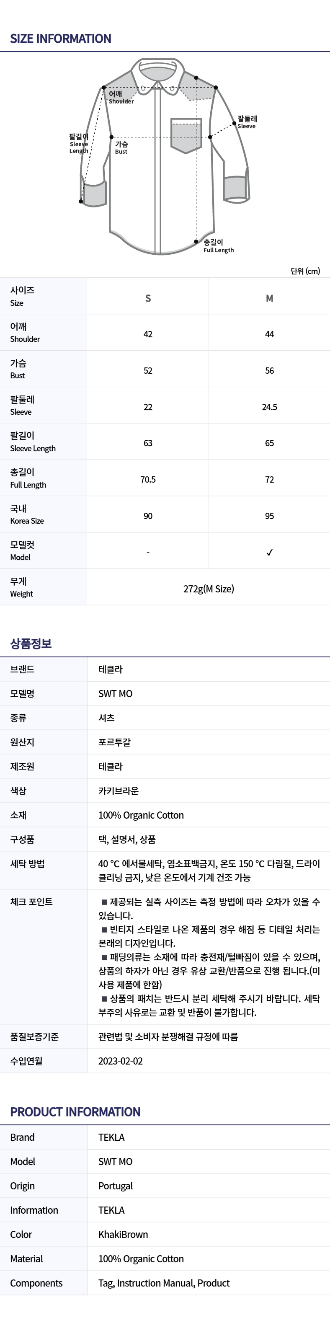Click the 상품정보 section heading
This screenshot has height=1323, width=330.
(x=31, y=643)
